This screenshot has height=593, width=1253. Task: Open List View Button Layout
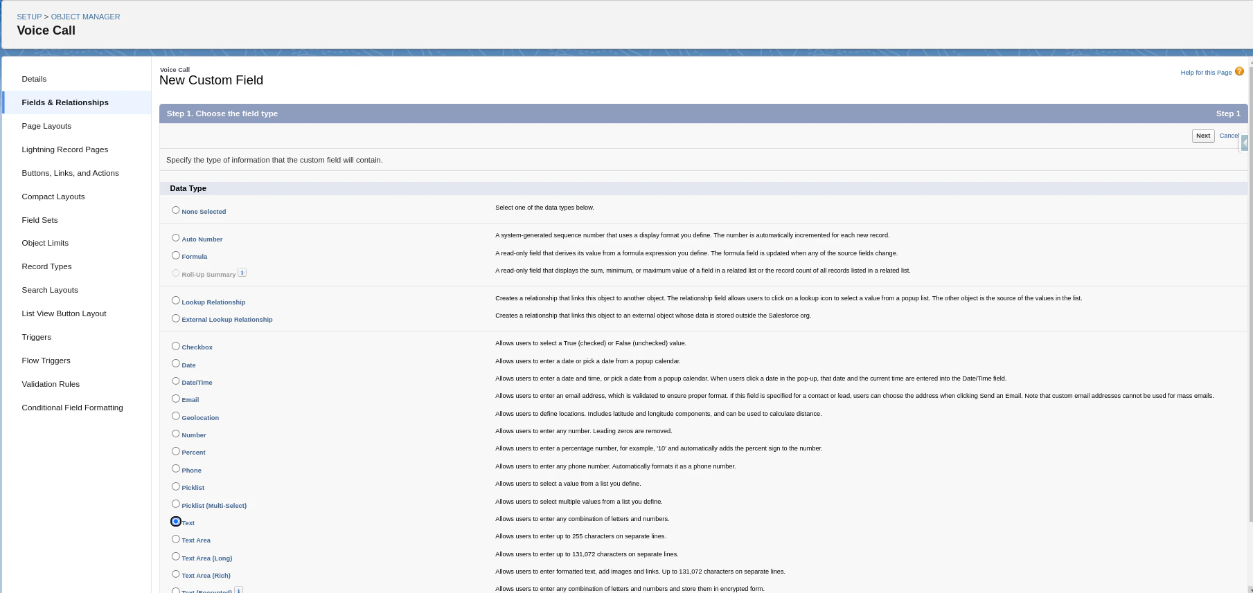[x=76, y=313]
